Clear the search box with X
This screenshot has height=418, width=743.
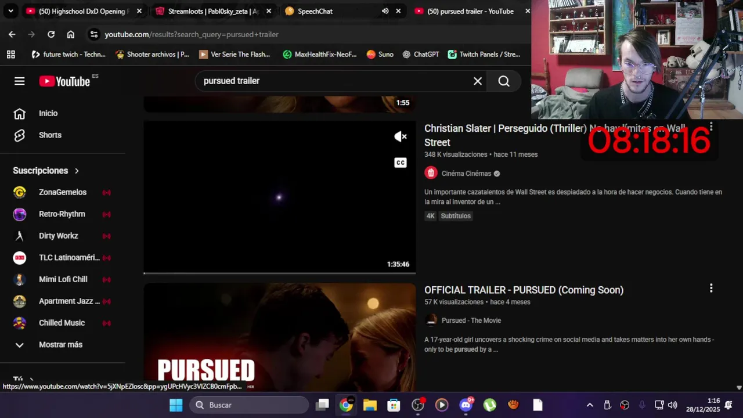tap(478, 81)
